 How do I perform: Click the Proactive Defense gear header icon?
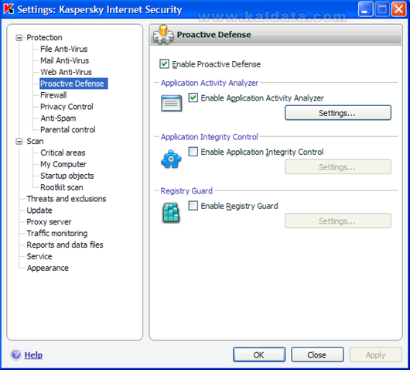point(163,34)
